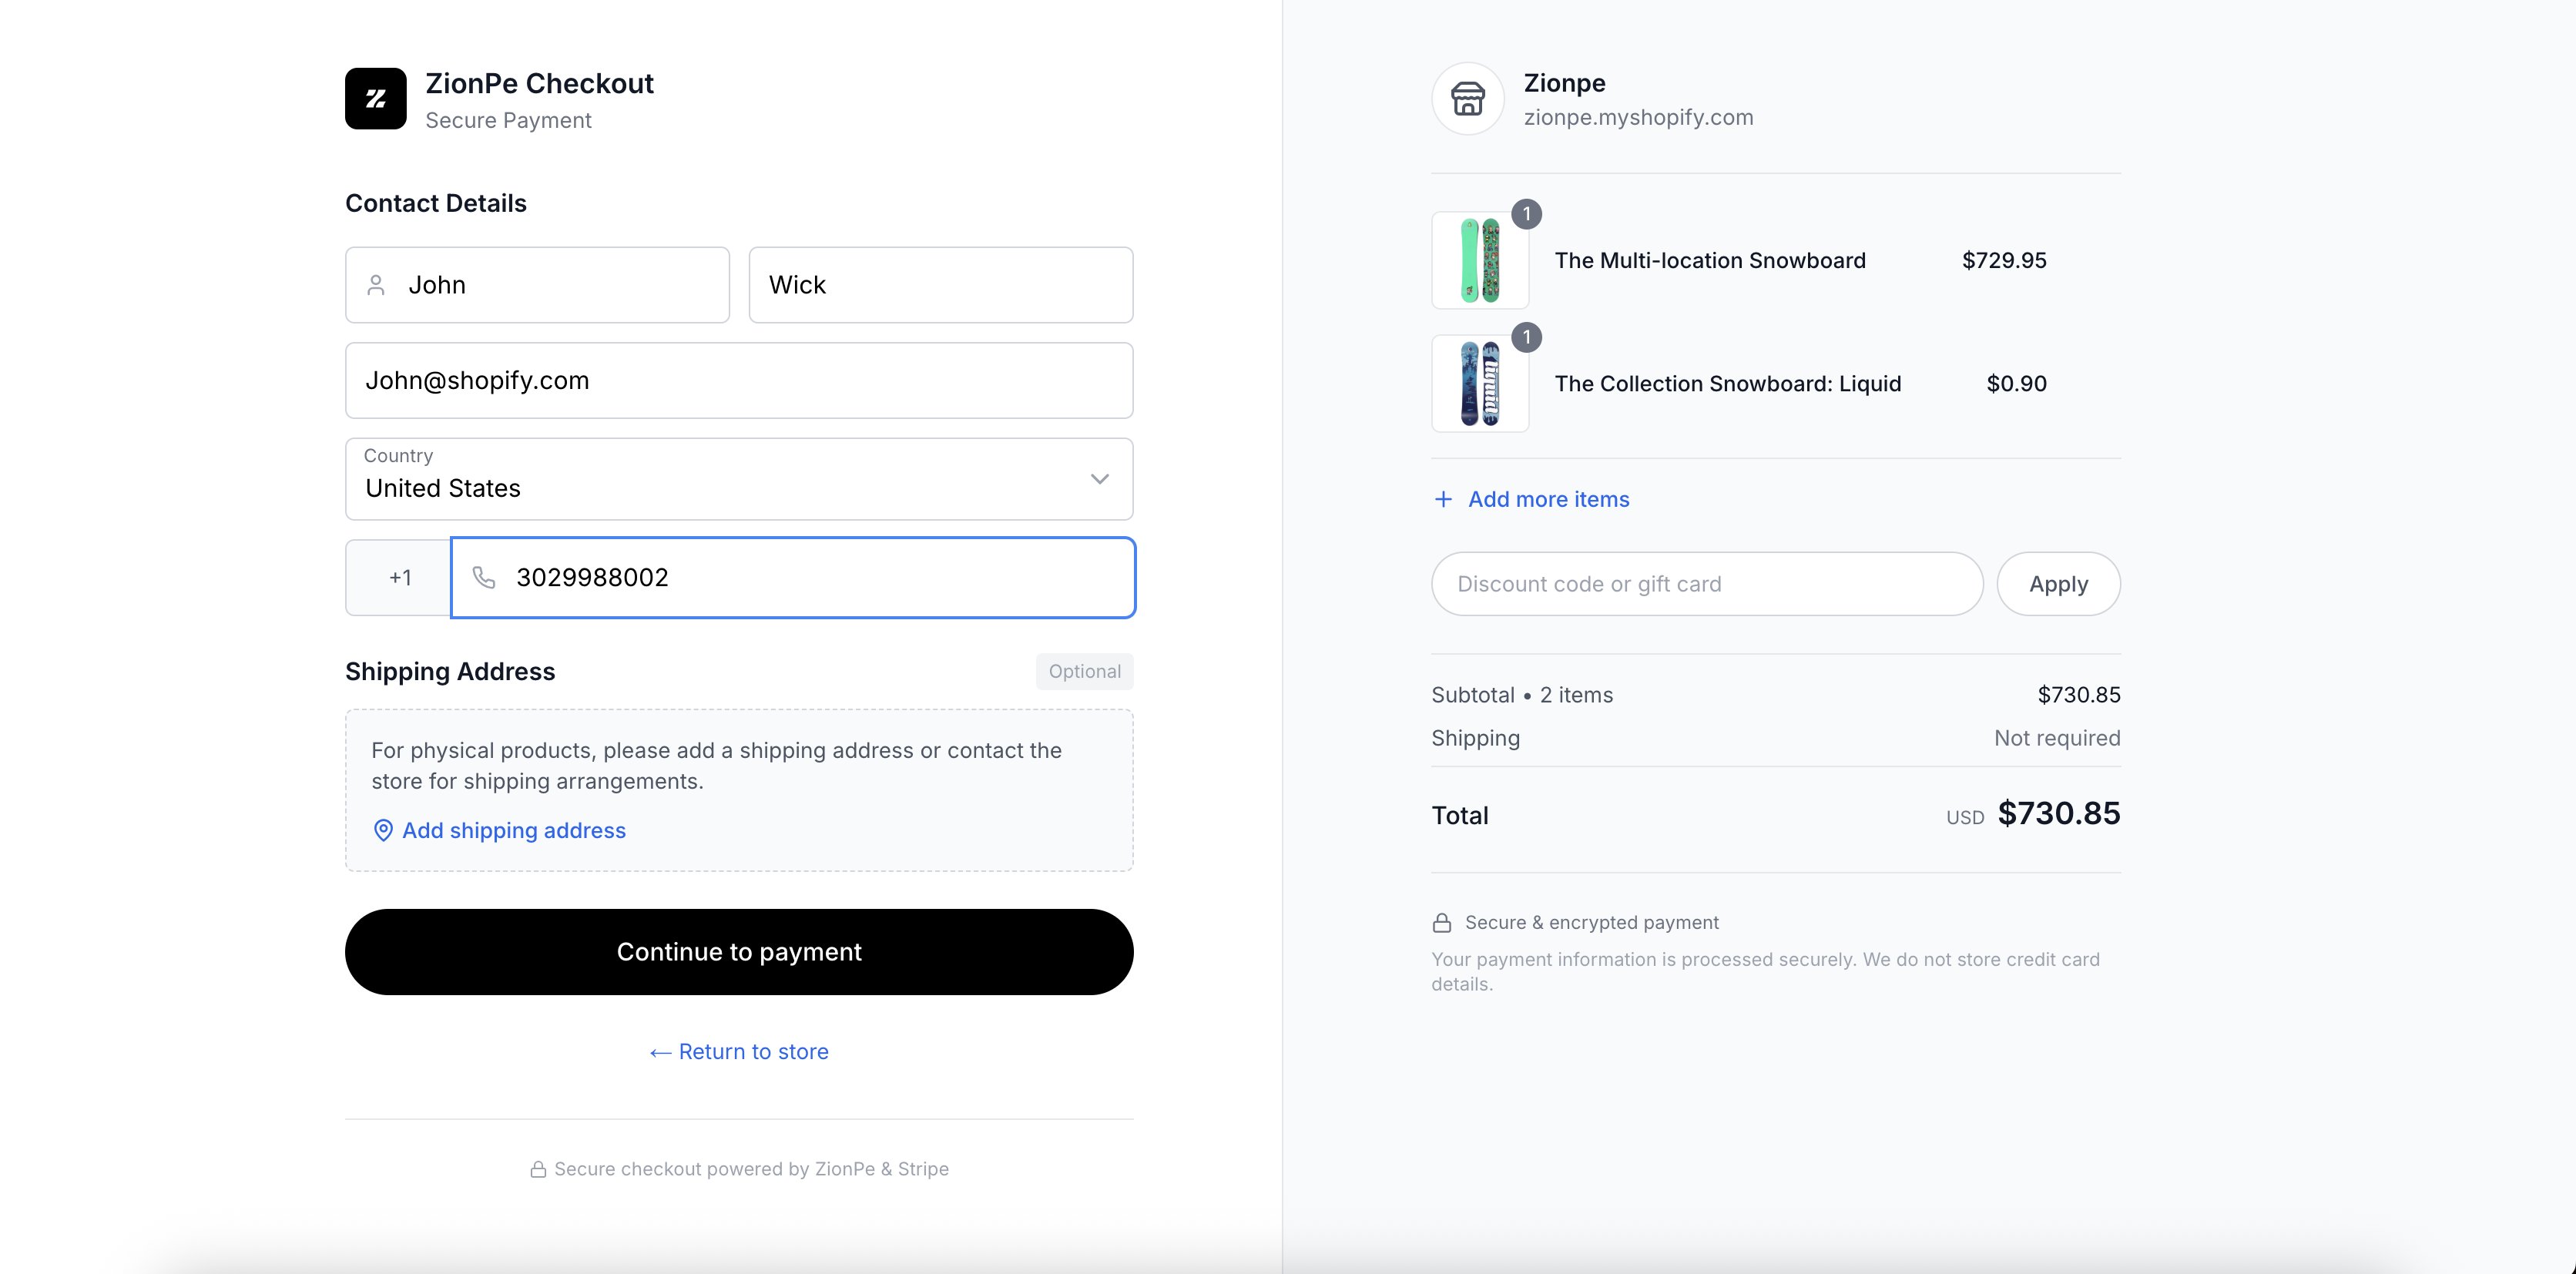Focus the Discount code or gift card field

click(x=1706, y=584)
